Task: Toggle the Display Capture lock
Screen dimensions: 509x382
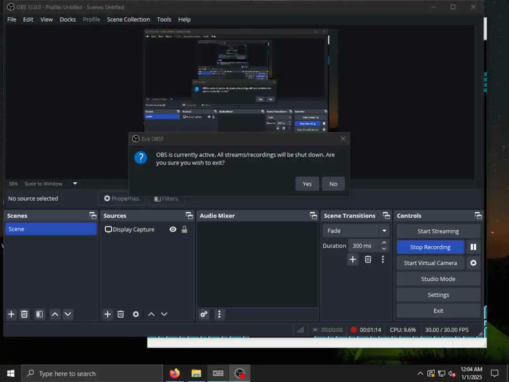Action: [184, 229]
